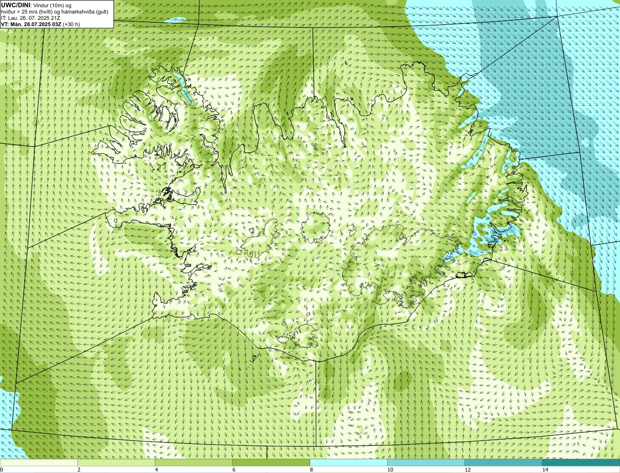Click the "UWC/DINI: Vindur (10m) og" title line
620x473 pixels.
pyautogui.click(x=36, y=5)
